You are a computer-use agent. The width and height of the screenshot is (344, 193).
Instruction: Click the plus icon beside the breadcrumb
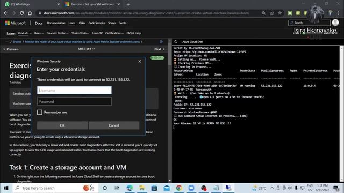pyautogui.click(x=161, y=42)
